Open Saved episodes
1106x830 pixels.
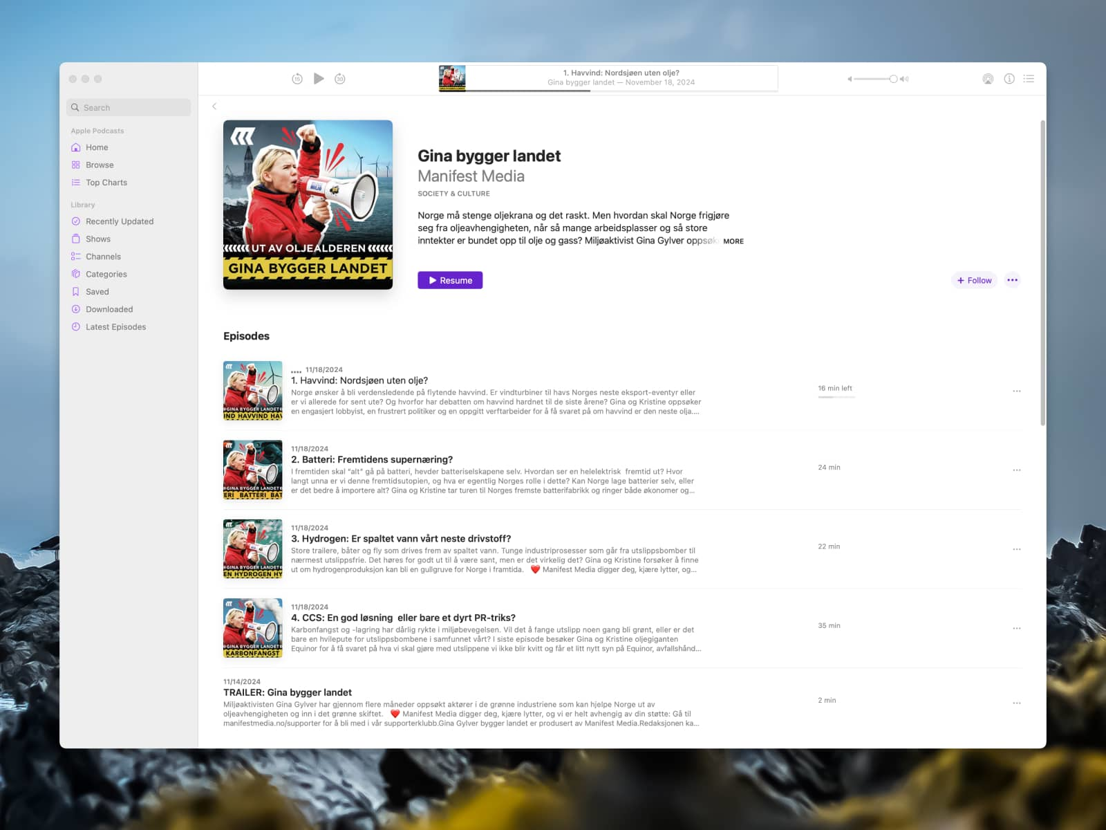coord(97,292)
